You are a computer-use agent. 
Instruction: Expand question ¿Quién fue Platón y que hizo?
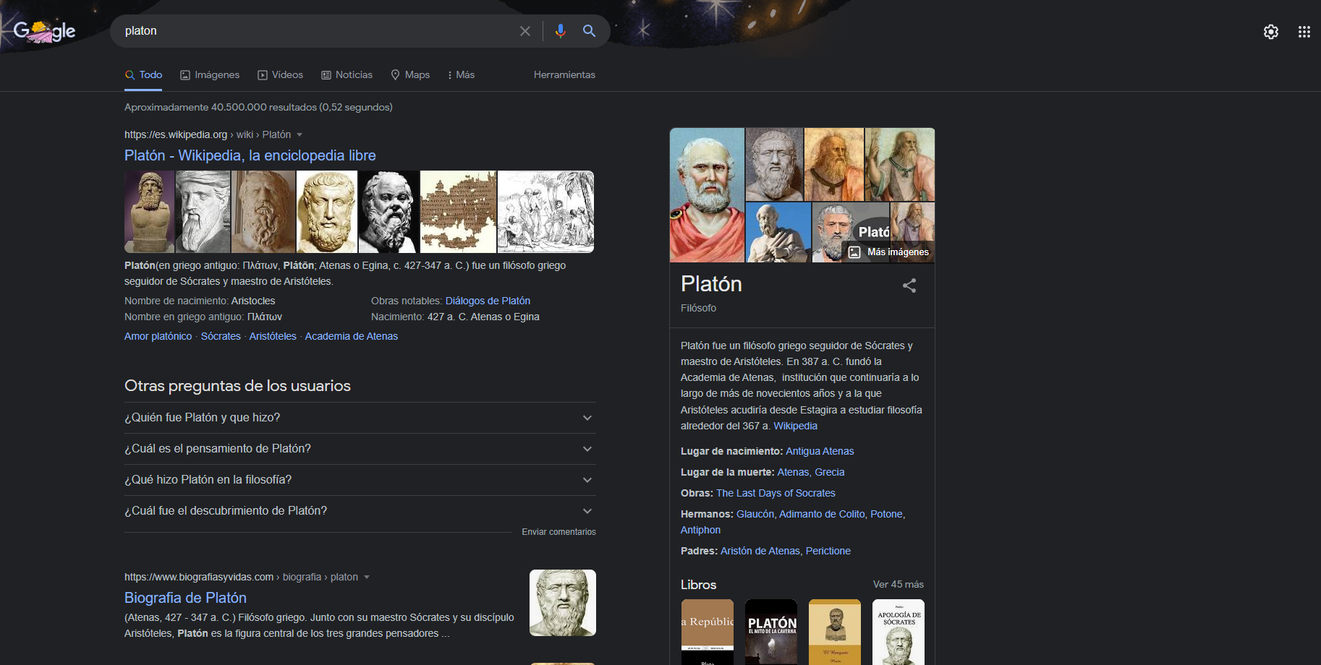point(360,418)
